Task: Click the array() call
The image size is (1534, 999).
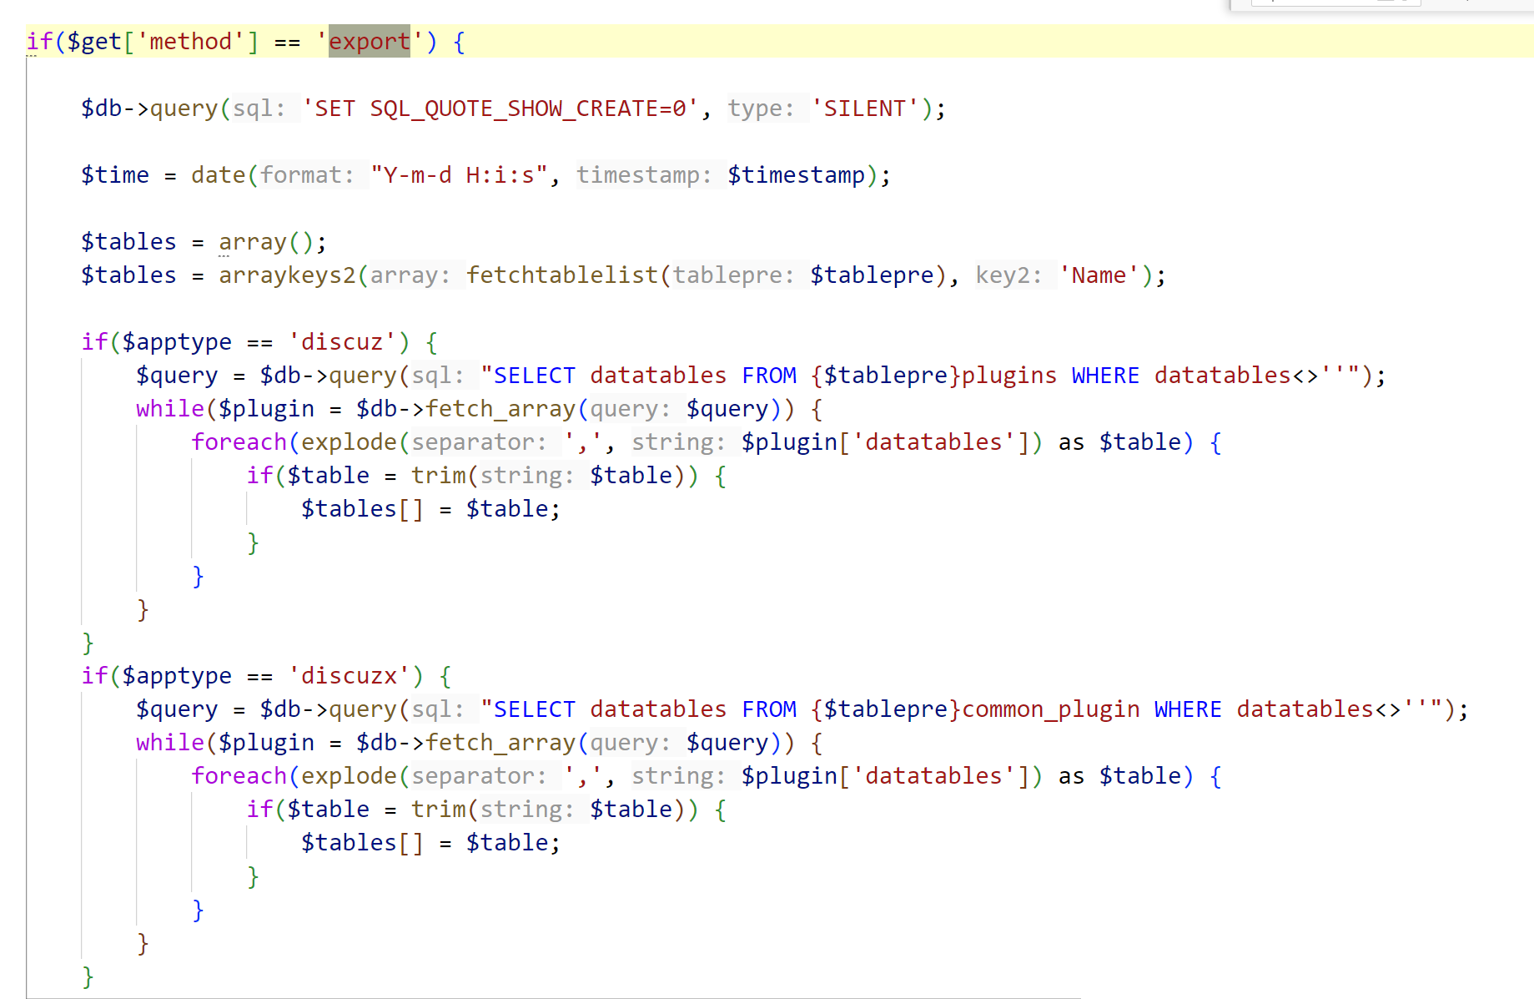Action: [x=266, y=242]
